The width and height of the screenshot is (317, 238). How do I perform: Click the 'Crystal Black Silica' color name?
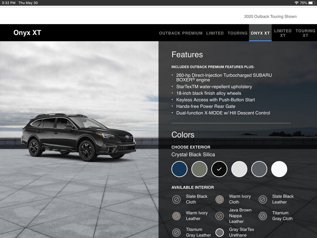pyautogui.click(x=193, y=155)
